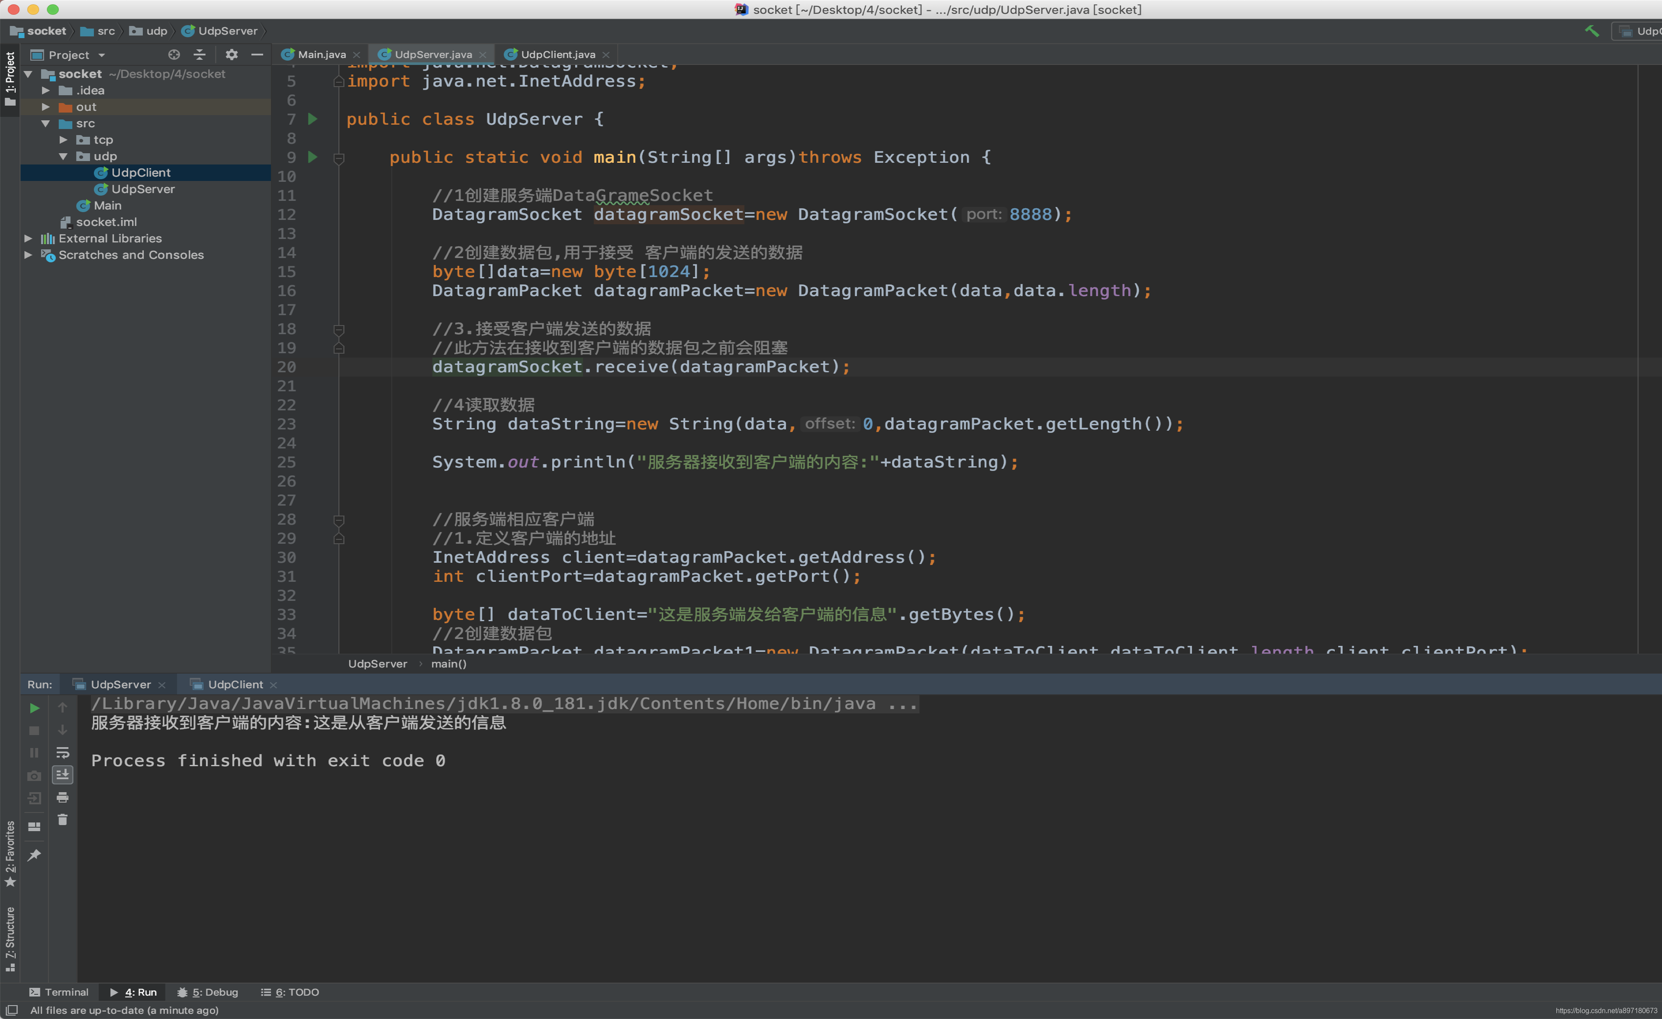Click the build hammer icon

[1591, 31]
